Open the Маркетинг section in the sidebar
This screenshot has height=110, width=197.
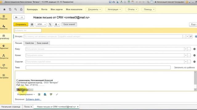pyautogui.click(x=4, y=47)
